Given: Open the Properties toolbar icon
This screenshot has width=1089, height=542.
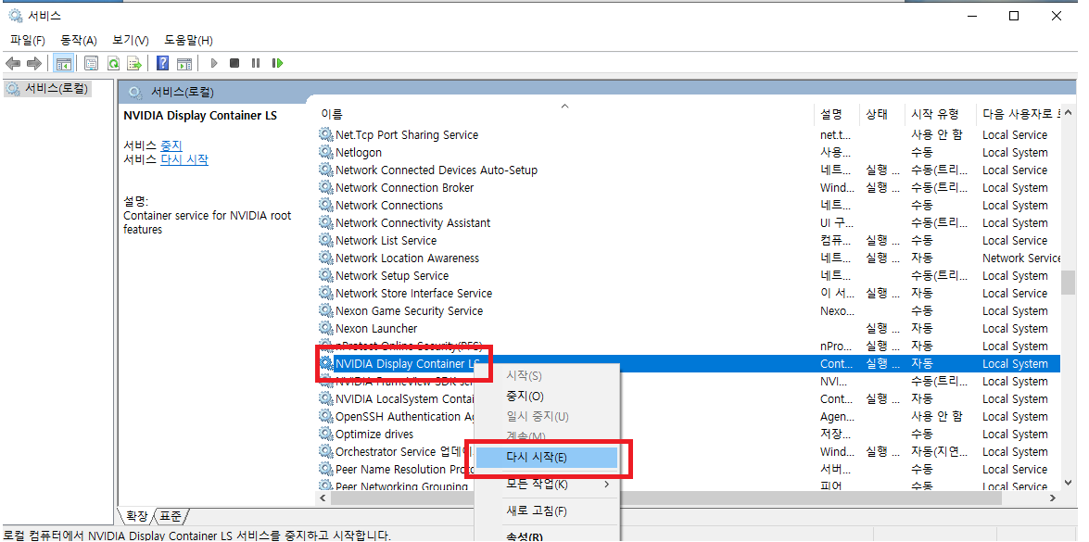Looking at the screenshot, I should coord(91,63).
